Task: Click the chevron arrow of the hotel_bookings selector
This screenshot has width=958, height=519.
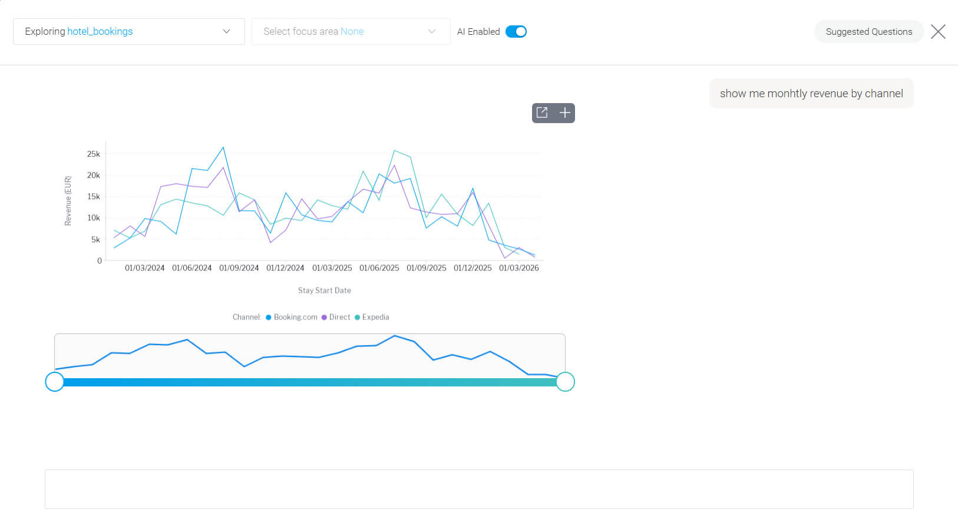Action: click(x=226, y=31)
